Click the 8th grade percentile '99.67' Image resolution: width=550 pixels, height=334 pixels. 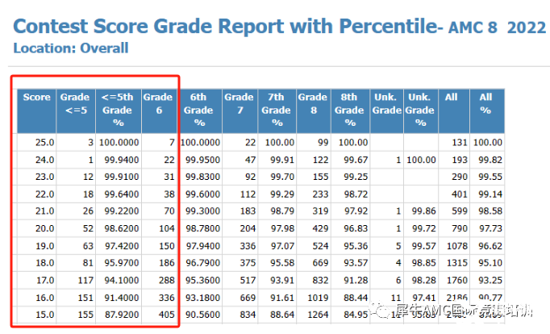356,160
